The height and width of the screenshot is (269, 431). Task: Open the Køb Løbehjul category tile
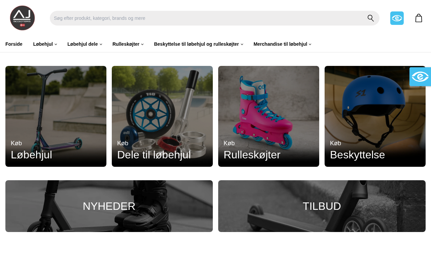pos(56,116)
